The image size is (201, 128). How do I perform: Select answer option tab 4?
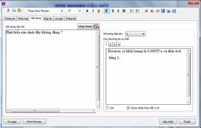[x=119, y=45]
